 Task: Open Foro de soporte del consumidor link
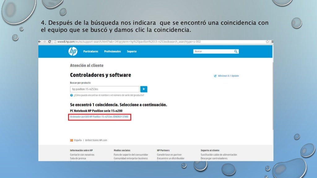coord(131,155)
